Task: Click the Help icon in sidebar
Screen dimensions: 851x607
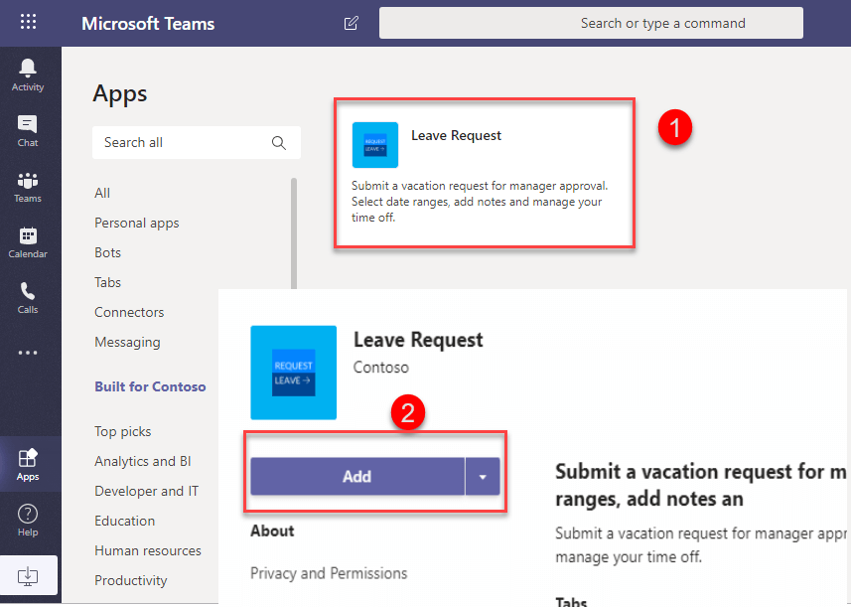Action: point(28,520)
